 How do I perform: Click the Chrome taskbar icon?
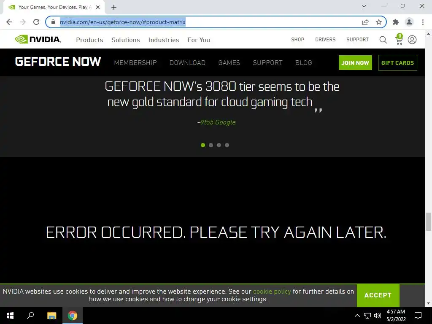click(x=73, y=316)
